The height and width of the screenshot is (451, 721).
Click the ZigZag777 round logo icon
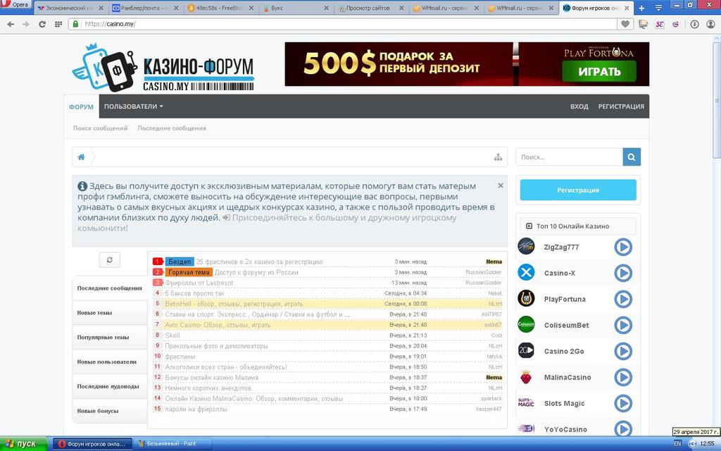click(x=526, y=247)
